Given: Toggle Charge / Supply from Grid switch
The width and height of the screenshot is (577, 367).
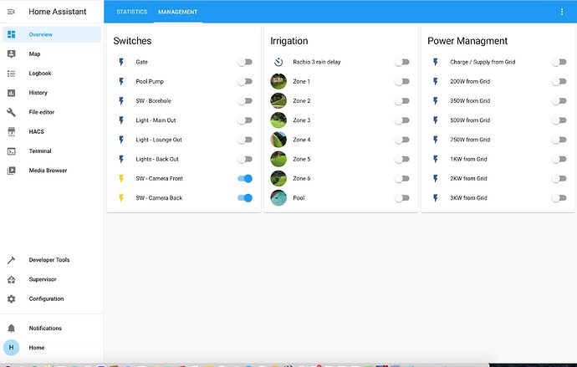Looking at the screenshot, I should (x=559, y=62).
